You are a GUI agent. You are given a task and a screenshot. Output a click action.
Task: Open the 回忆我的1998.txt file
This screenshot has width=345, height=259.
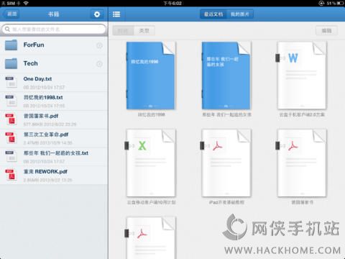point(54,101)
